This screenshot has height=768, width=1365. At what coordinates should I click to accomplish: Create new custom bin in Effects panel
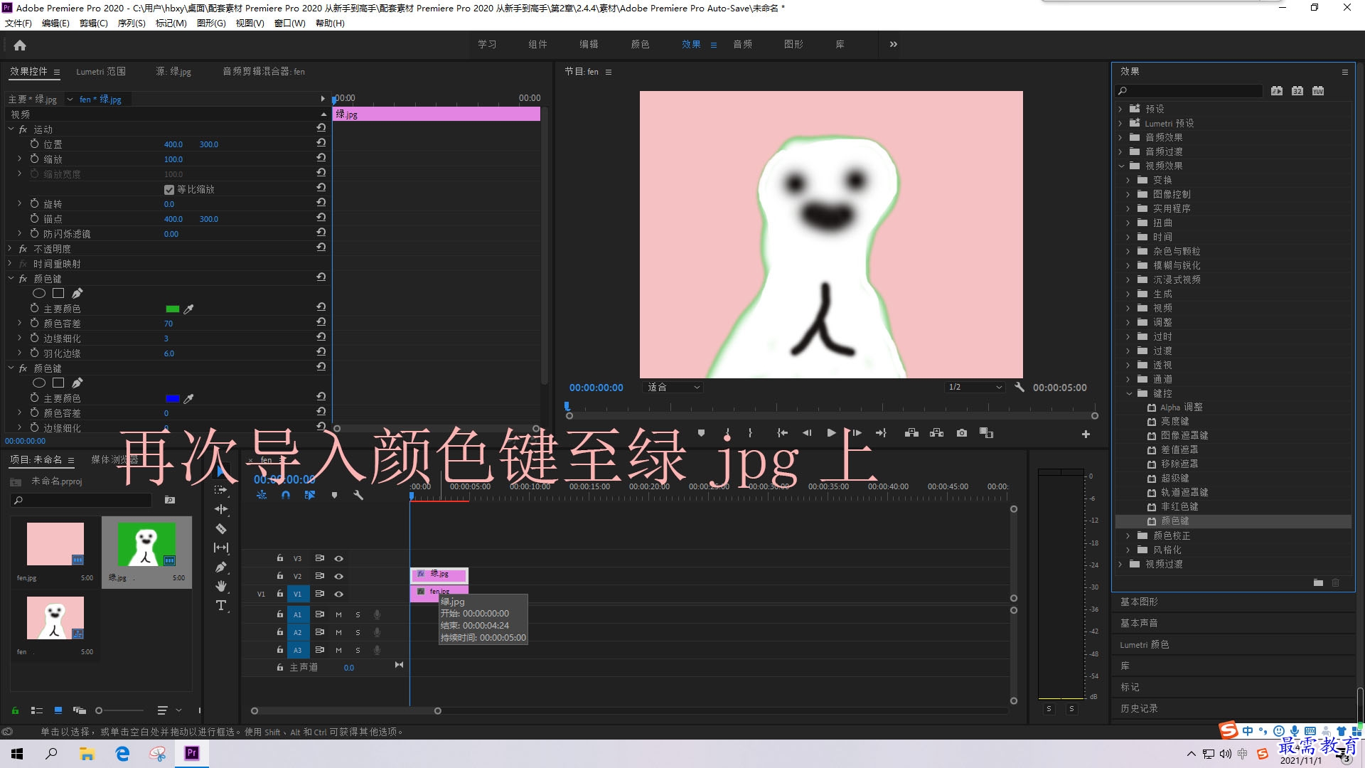click(x=1318, y=582)
